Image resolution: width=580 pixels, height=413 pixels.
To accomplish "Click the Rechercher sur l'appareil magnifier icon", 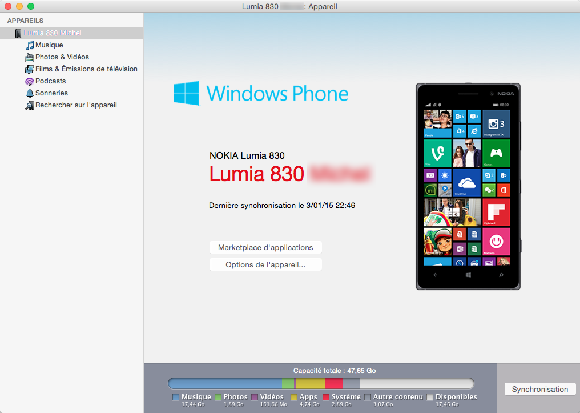I will point(30,106).
